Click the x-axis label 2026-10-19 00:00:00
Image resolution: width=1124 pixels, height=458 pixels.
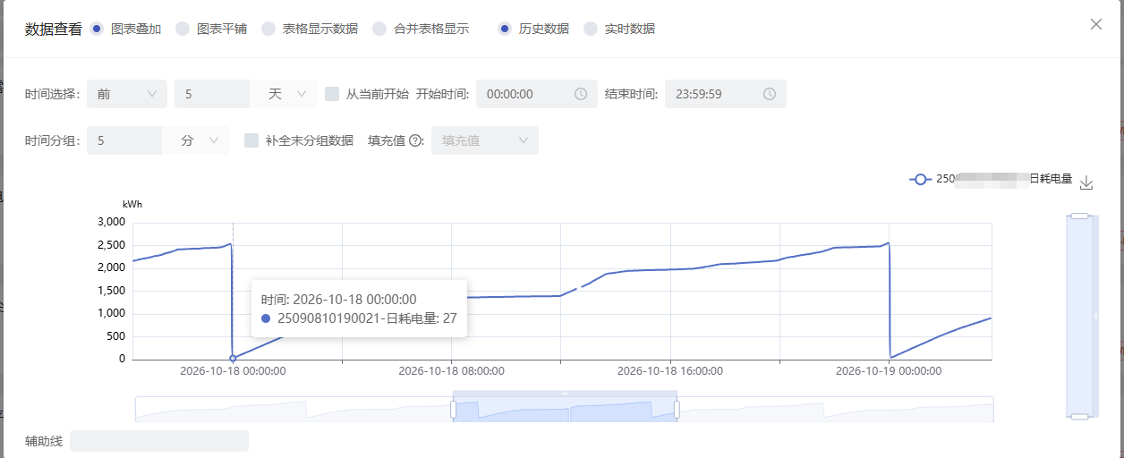889,370
